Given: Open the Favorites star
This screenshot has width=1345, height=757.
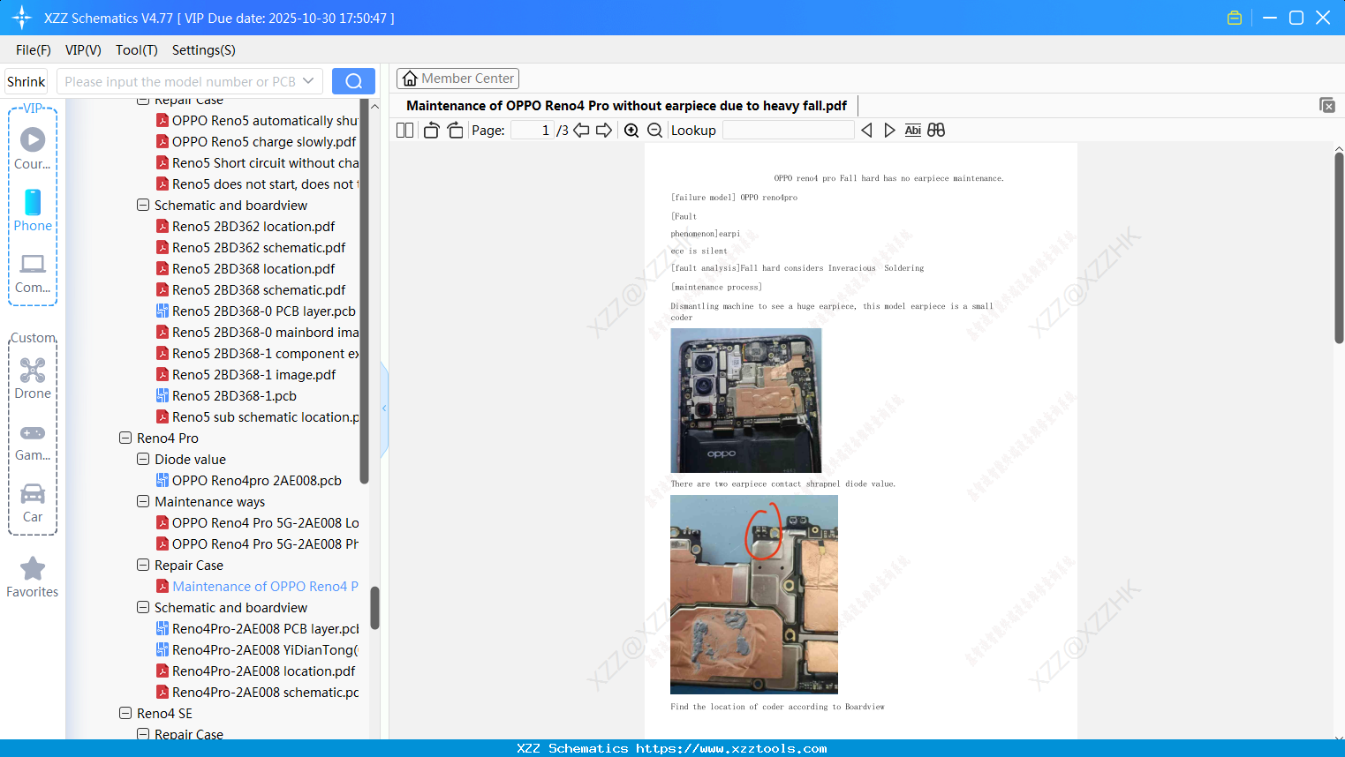Looking at the screenshot, I should [33, 577].
